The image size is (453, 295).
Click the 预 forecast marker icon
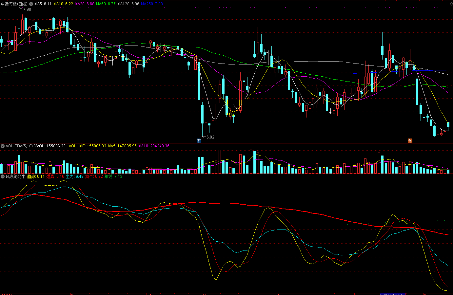(x=410, y=141)
